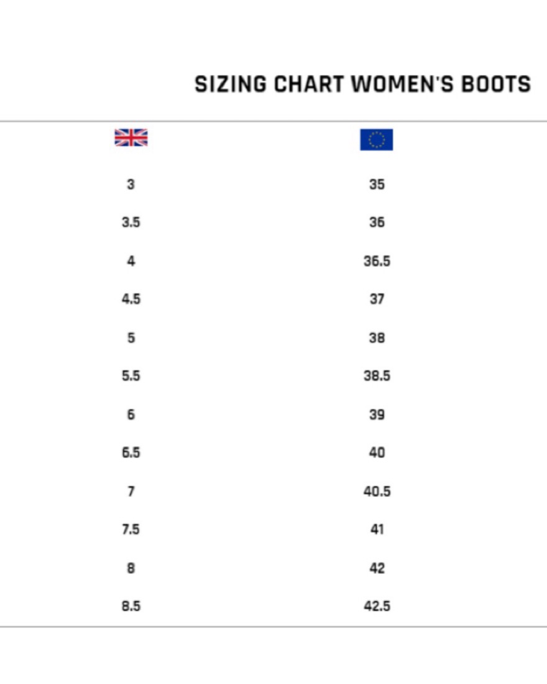The width and height of the screenshot is (547, 684).
Task: Click UK size 4.5 value
Action: pyautogui.click(x=131, y=299)
